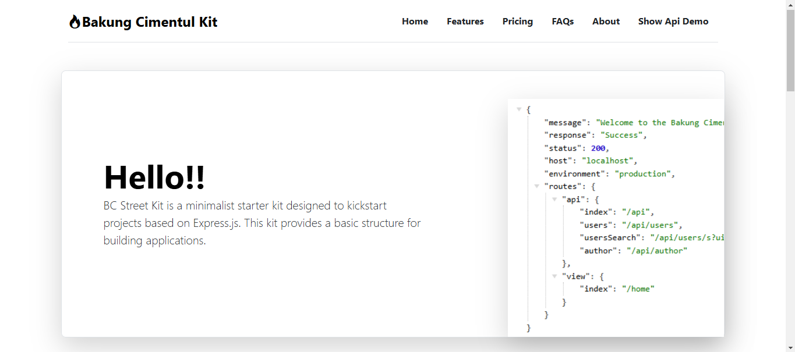
Task: Jump to the FAQs section link
Action: [563, 22]
